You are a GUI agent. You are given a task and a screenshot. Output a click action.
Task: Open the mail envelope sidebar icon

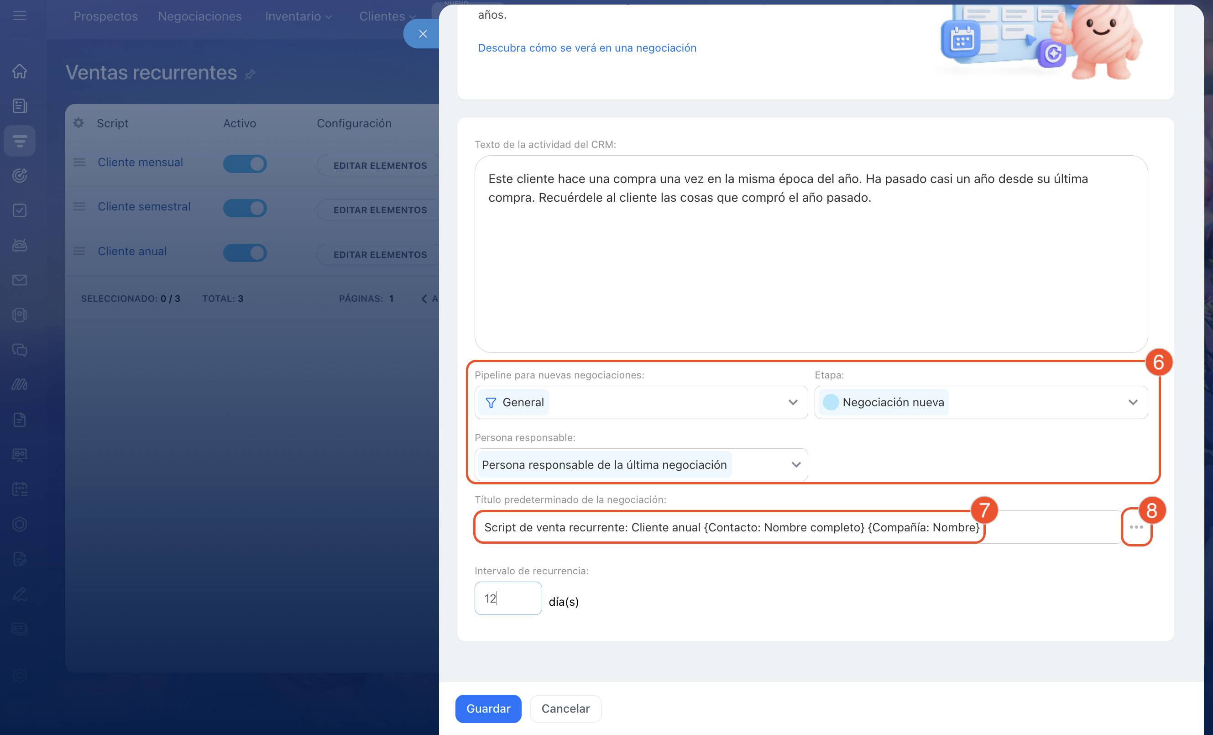coord(20,280)
